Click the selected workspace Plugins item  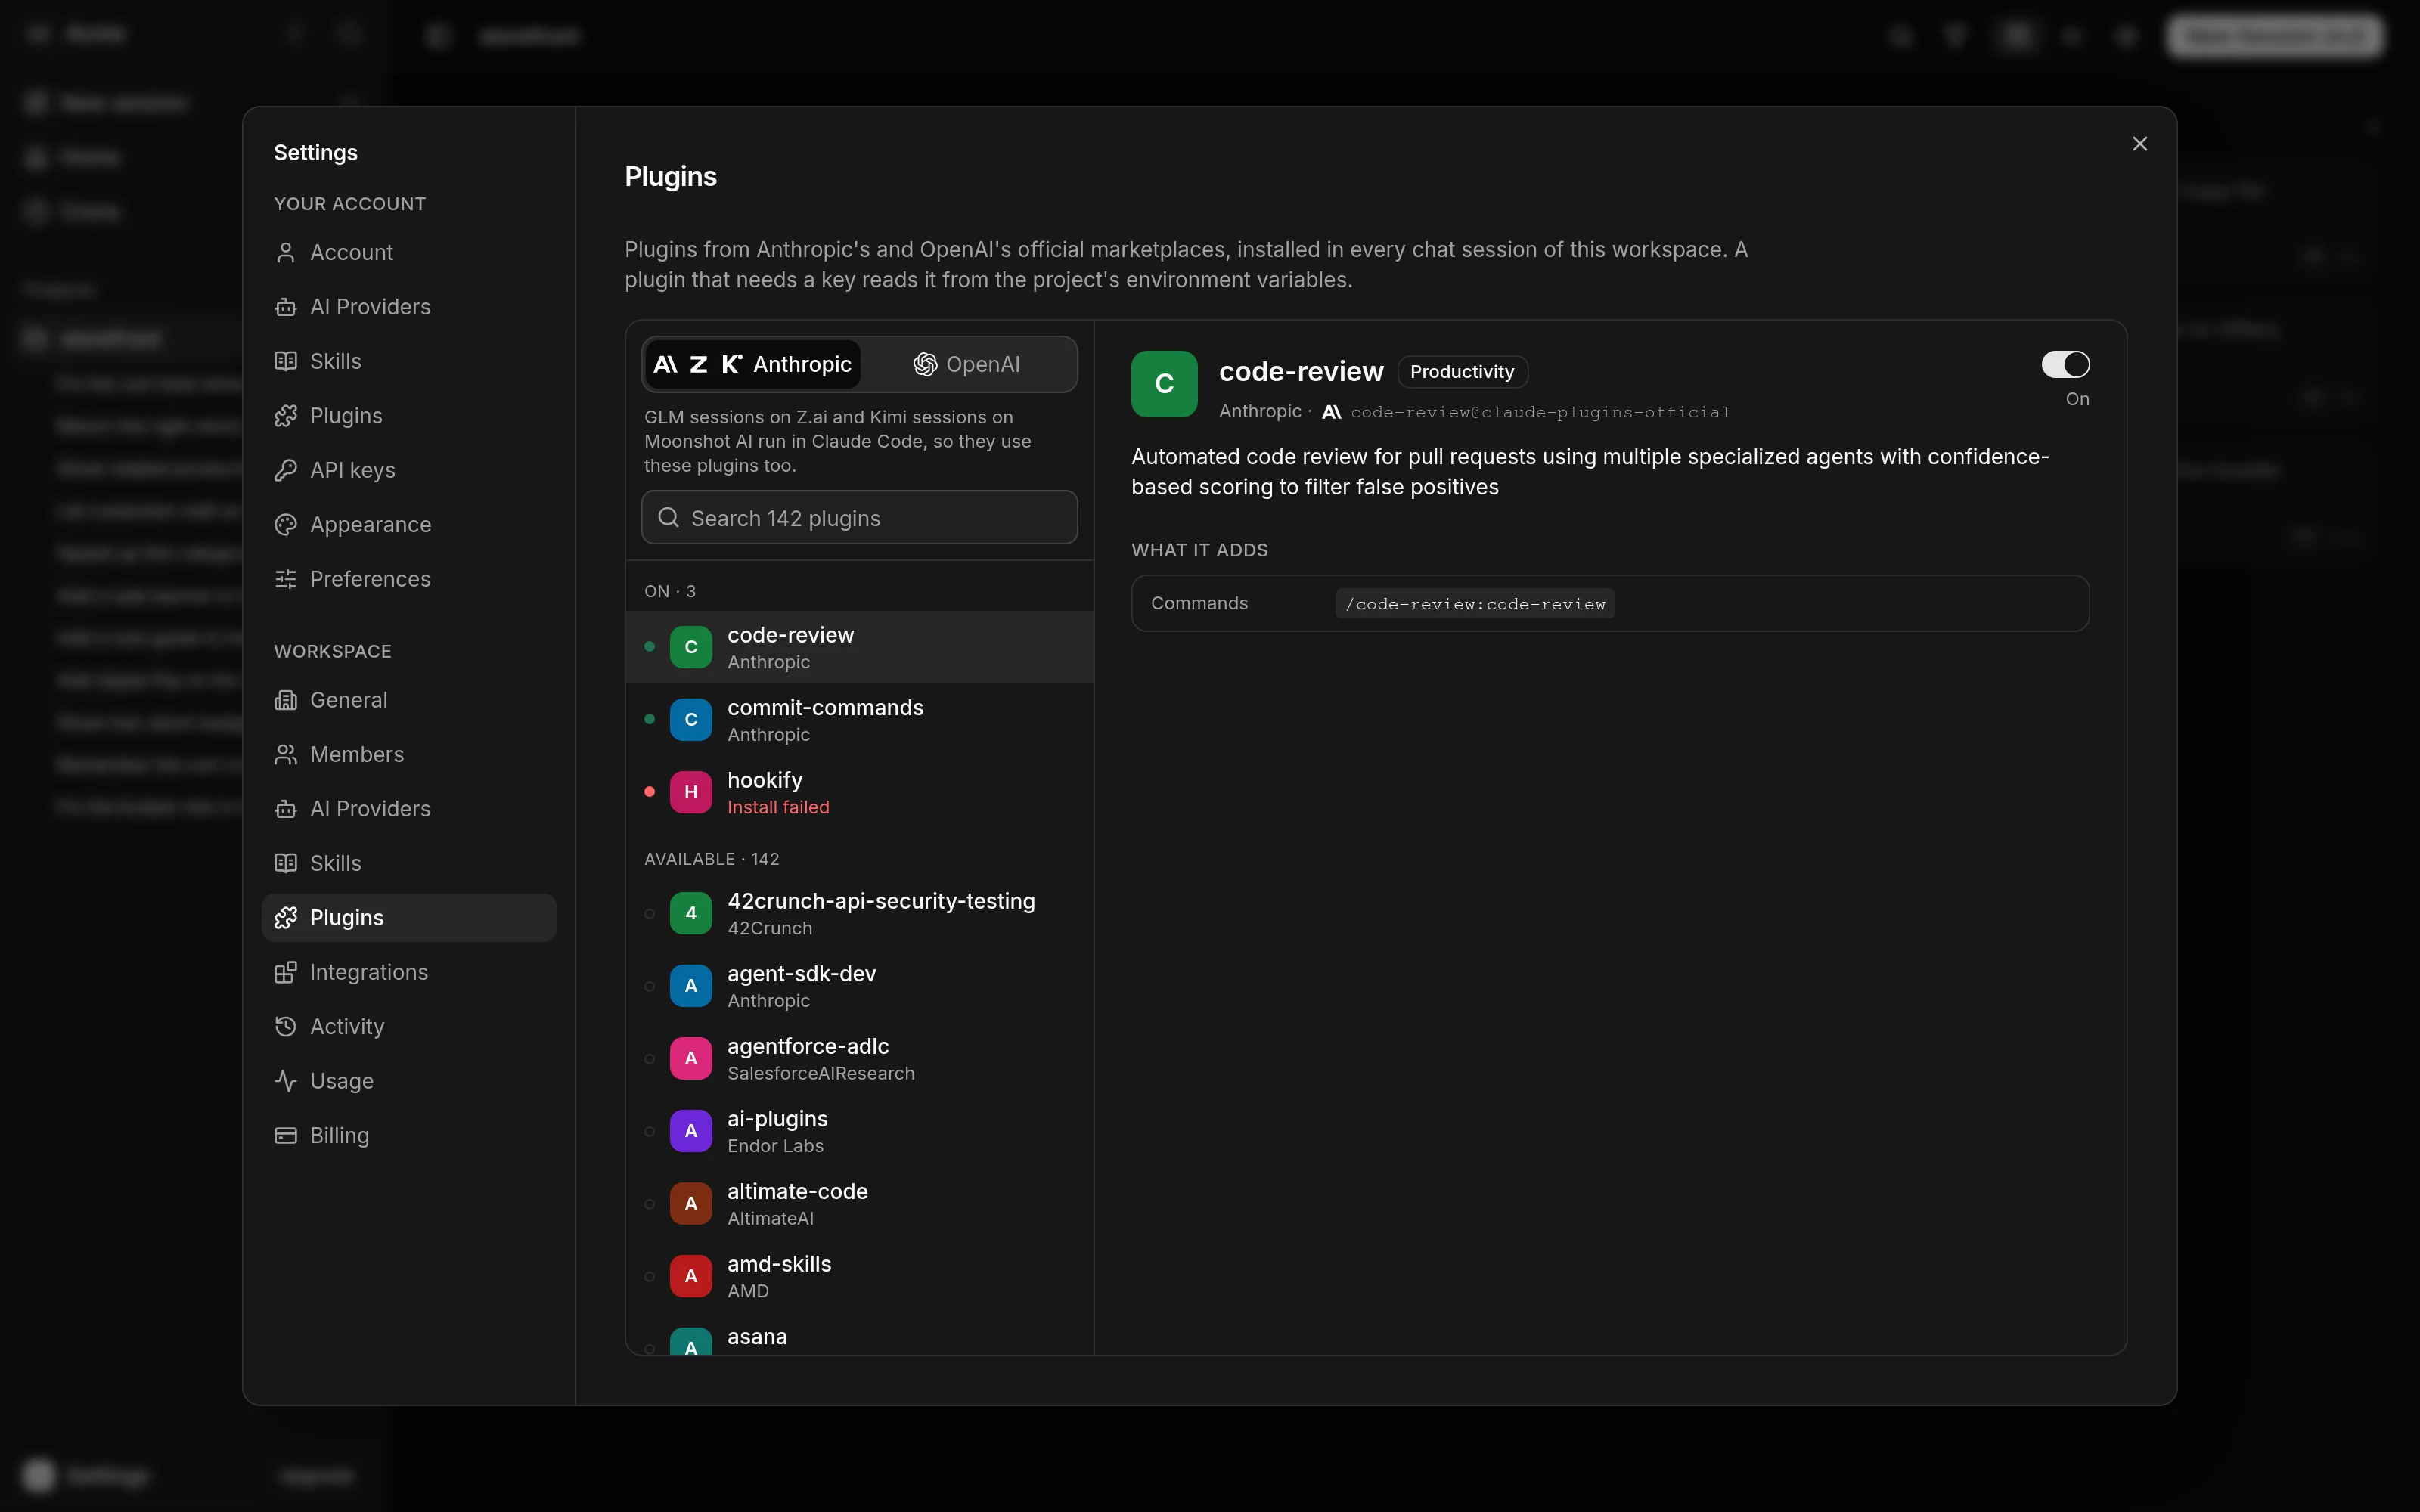(x=408, y=918)
